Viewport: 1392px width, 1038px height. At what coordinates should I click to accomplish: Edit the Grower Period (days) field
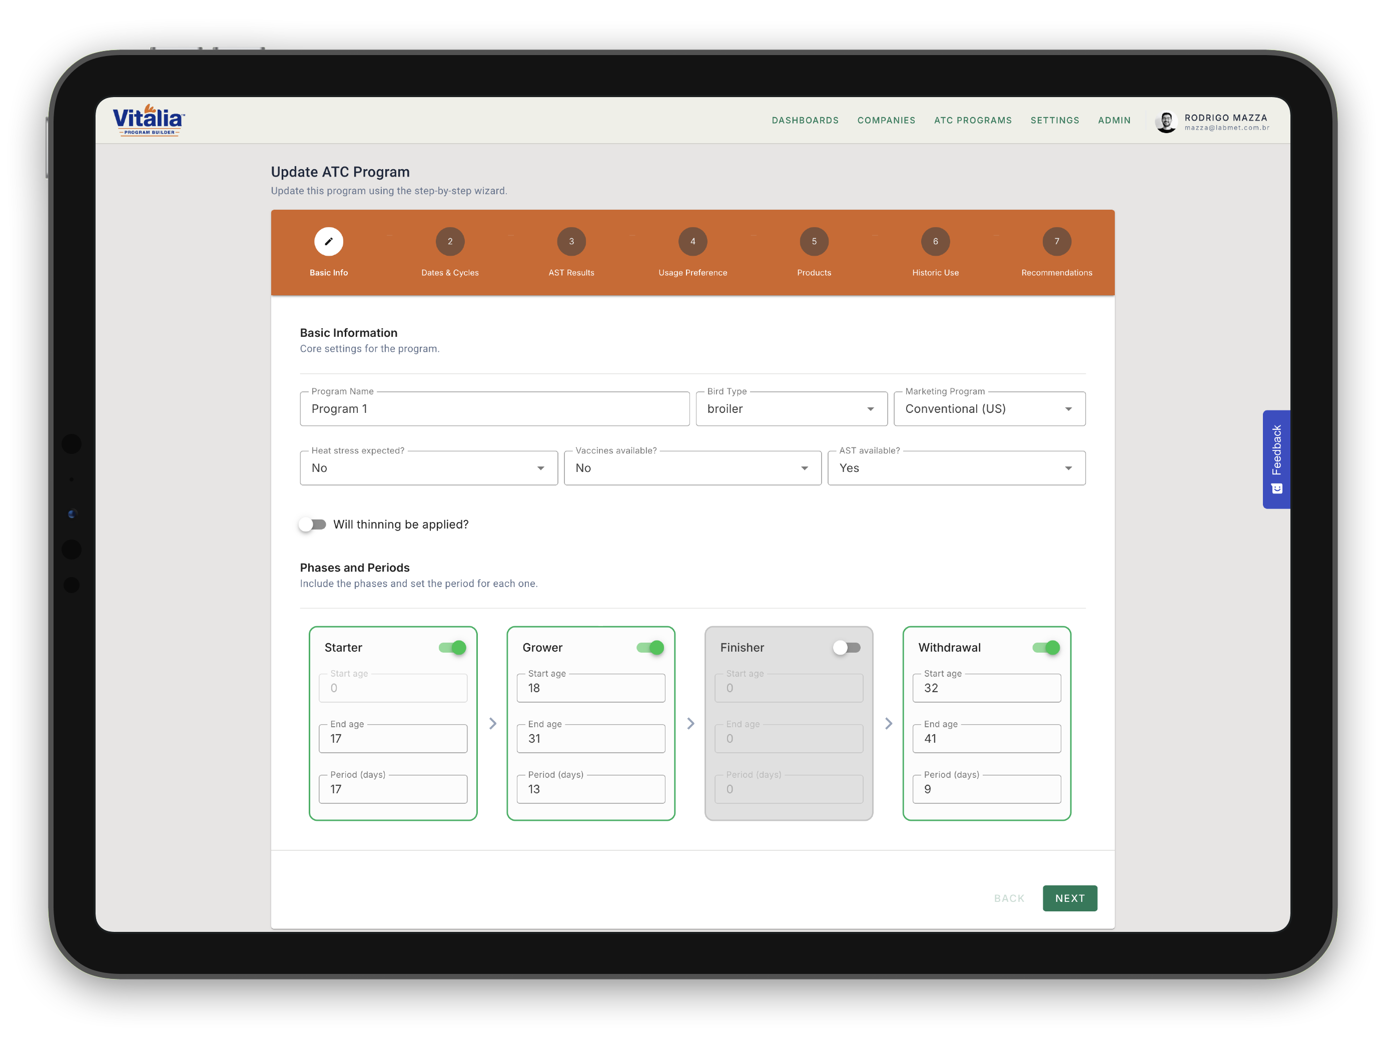[x=591, y=789]
